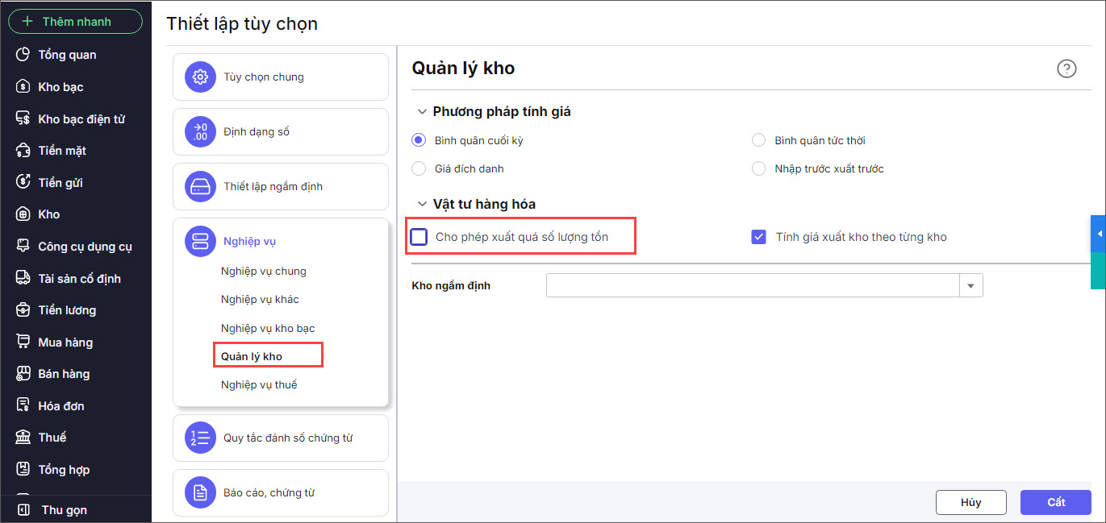Open Báo cáo, chứng từ document icon
Screen dimensions: 1106x523
200,492
